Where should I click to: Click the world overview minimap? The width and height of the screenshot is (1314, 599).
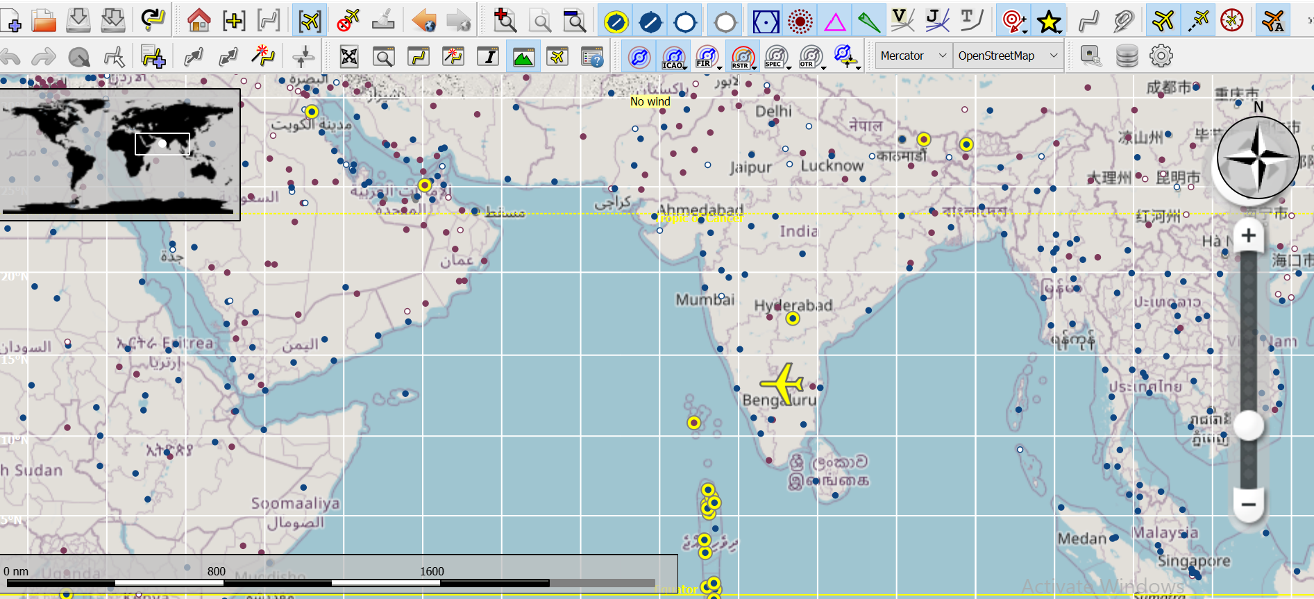coord(120,154)
